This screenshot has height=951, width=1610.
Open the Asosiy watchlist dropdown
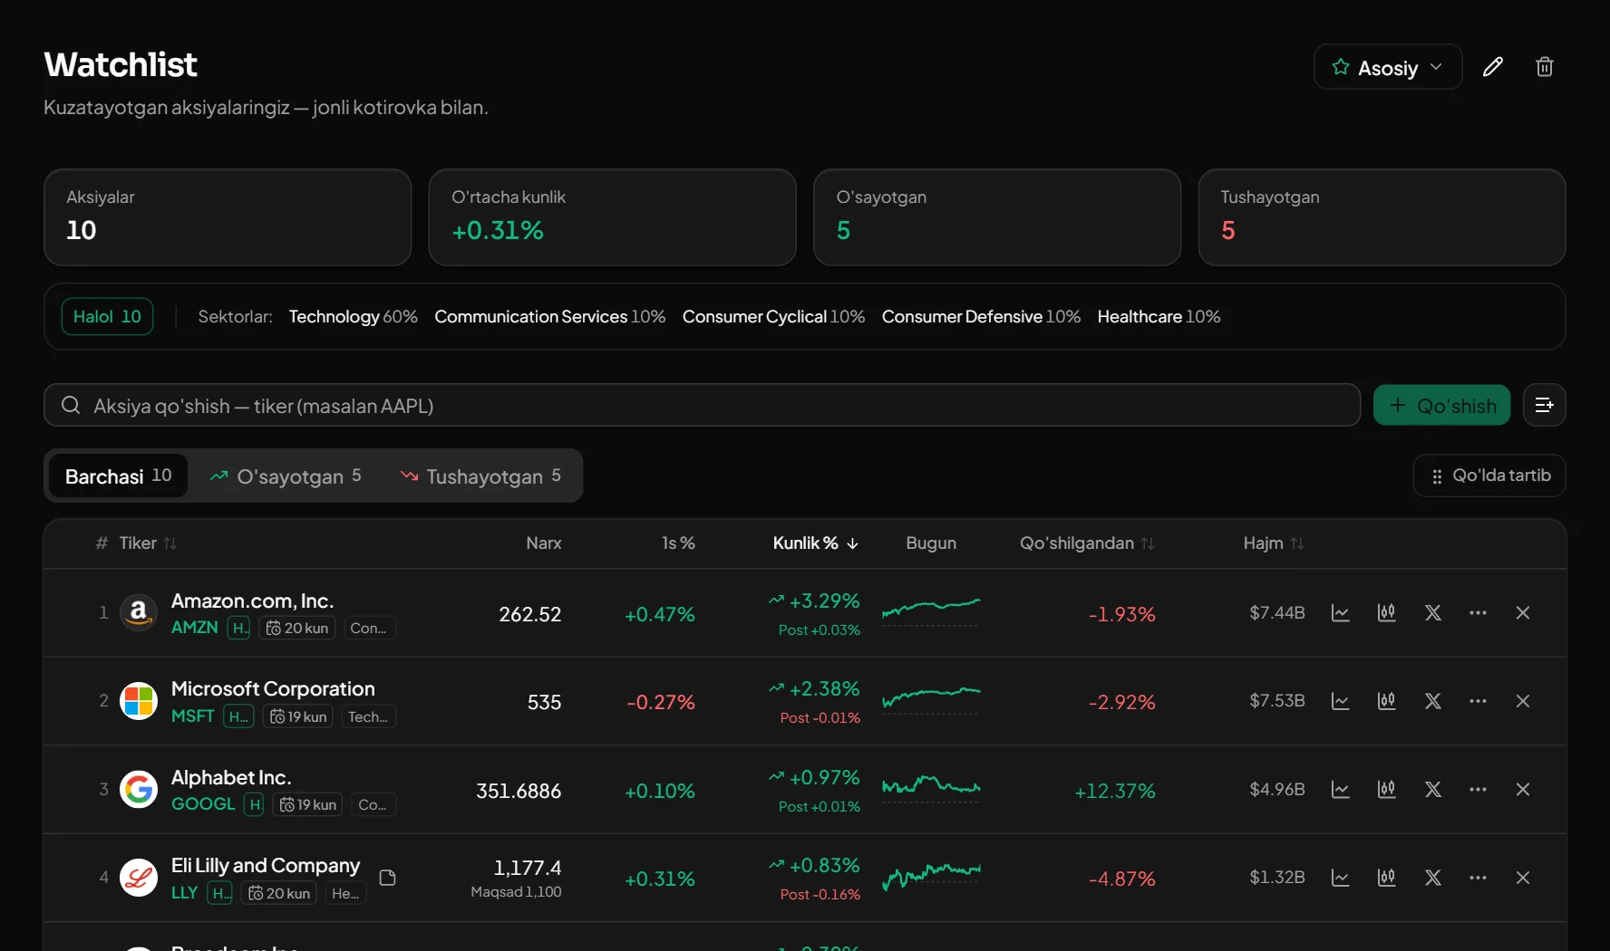pyautogui.click(x=1388, y=67)
